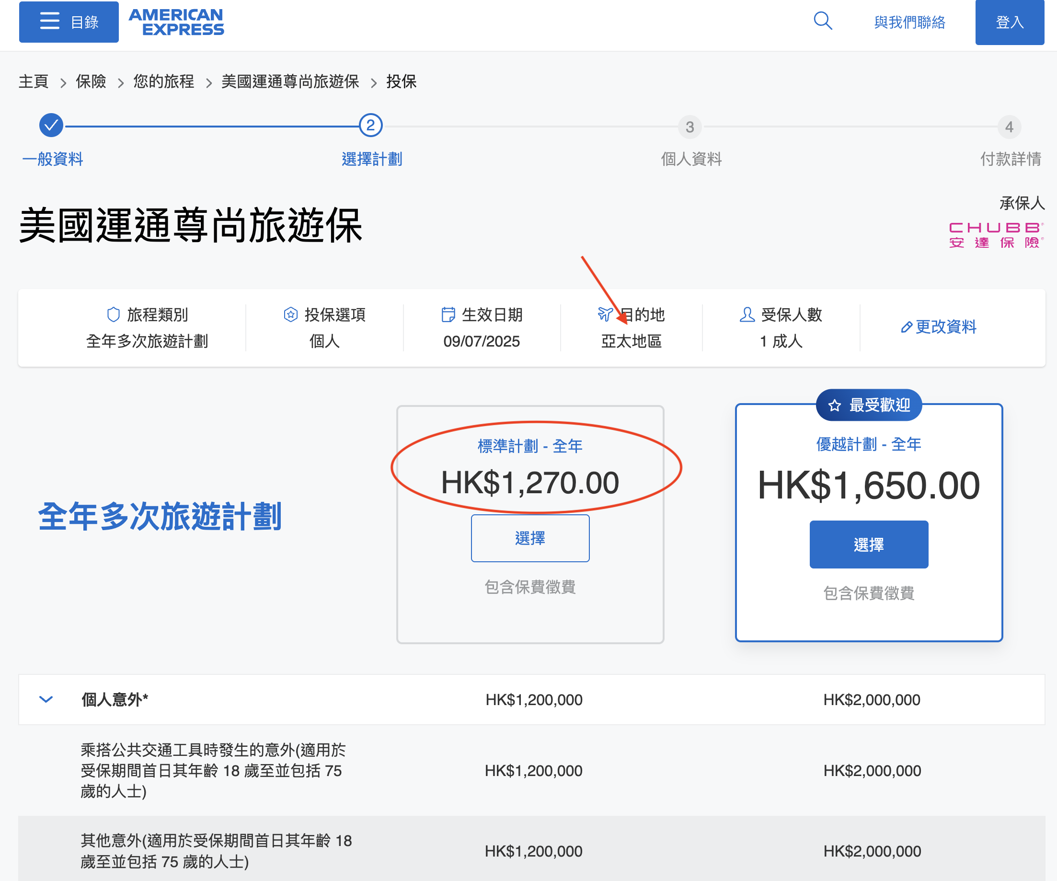1057x881 pixels.
Task: Click the badge icon beside 投保選項
Action: point(291,314)
